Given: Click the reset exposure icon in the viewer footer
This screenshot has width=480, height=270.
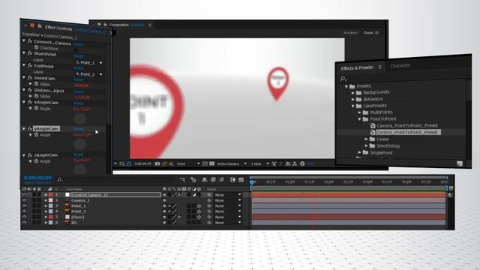Looking at the screenshot, I should click(x=302, y=163).
